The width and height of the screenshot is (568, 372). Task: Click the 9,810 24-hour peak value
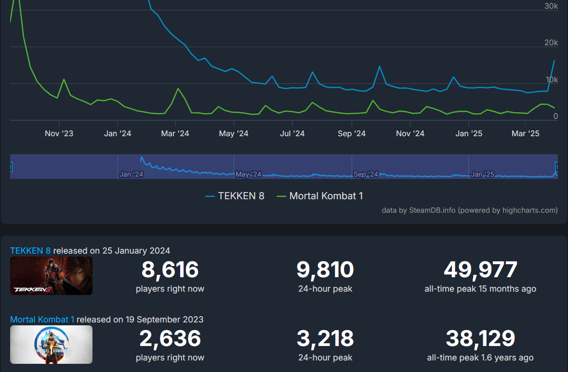pyautogui.click(x=325, y=269)
